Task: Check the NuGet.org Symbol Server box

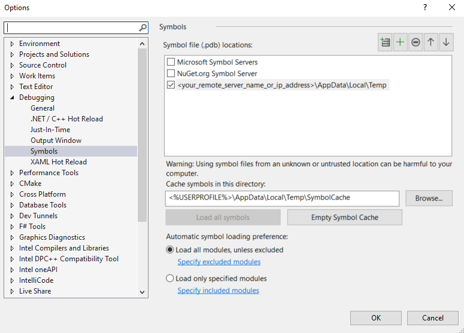Action: pyautogui.click(x=171, y=74)
